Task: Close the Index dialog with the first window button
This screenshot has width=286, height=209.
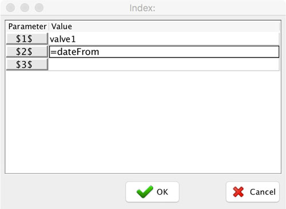Action: (10, 8)
